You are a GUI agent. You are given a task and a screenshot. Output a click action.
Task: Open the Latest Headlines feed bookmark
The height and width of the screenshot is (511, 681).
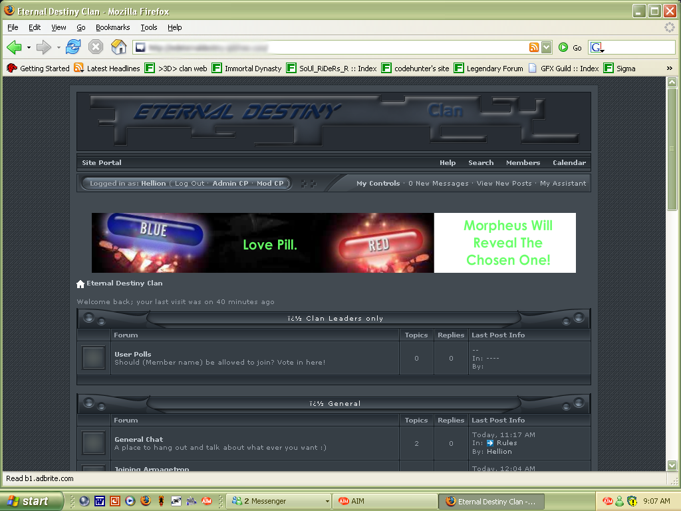point(107,69)
